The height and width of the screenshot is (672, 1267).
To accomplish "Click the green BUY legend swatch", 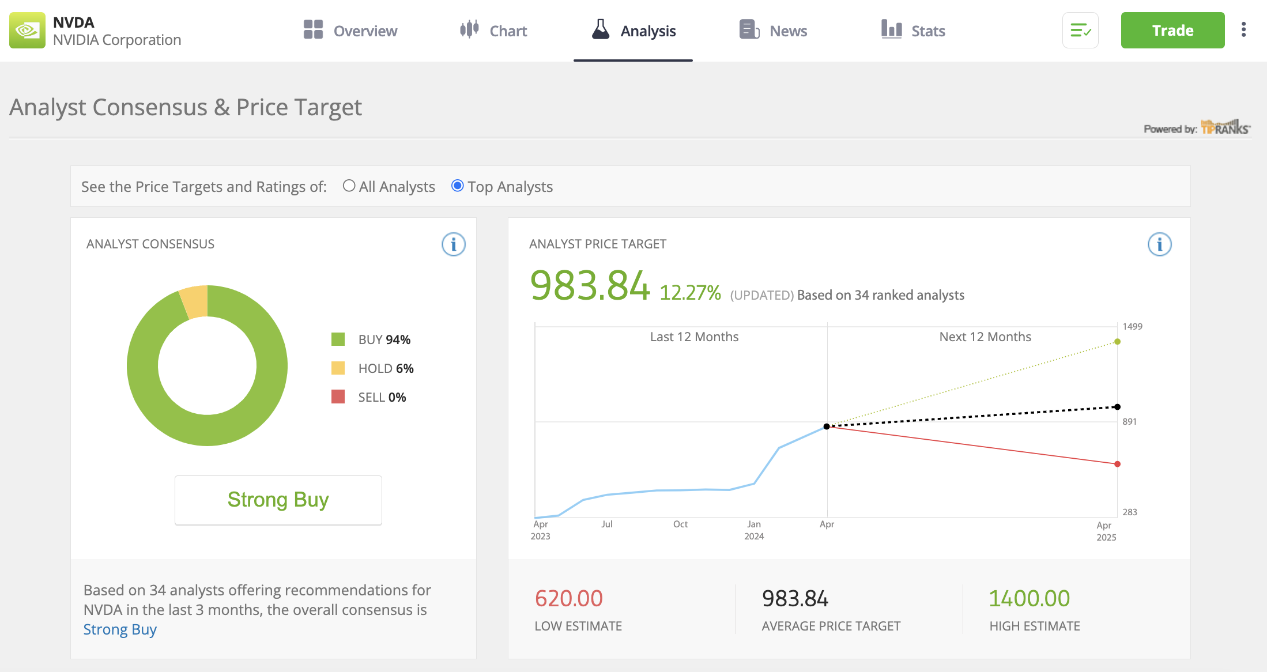I will point(338,339).
